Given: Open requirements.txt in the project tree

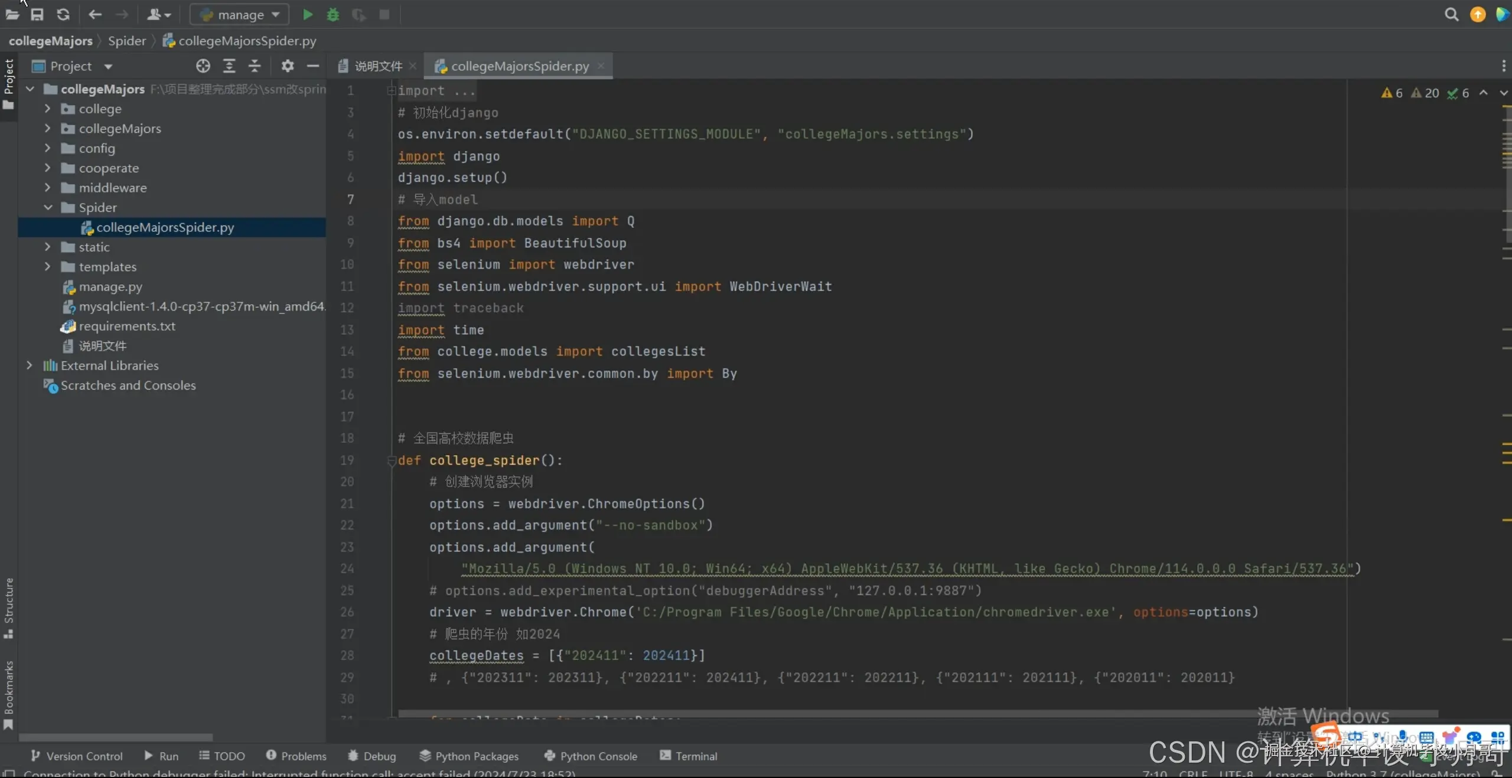Looking at the screenshot, I should 127,326.
